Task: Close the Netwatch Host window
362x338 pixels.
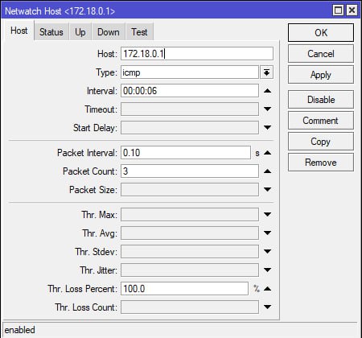Action: pos(352,10)
